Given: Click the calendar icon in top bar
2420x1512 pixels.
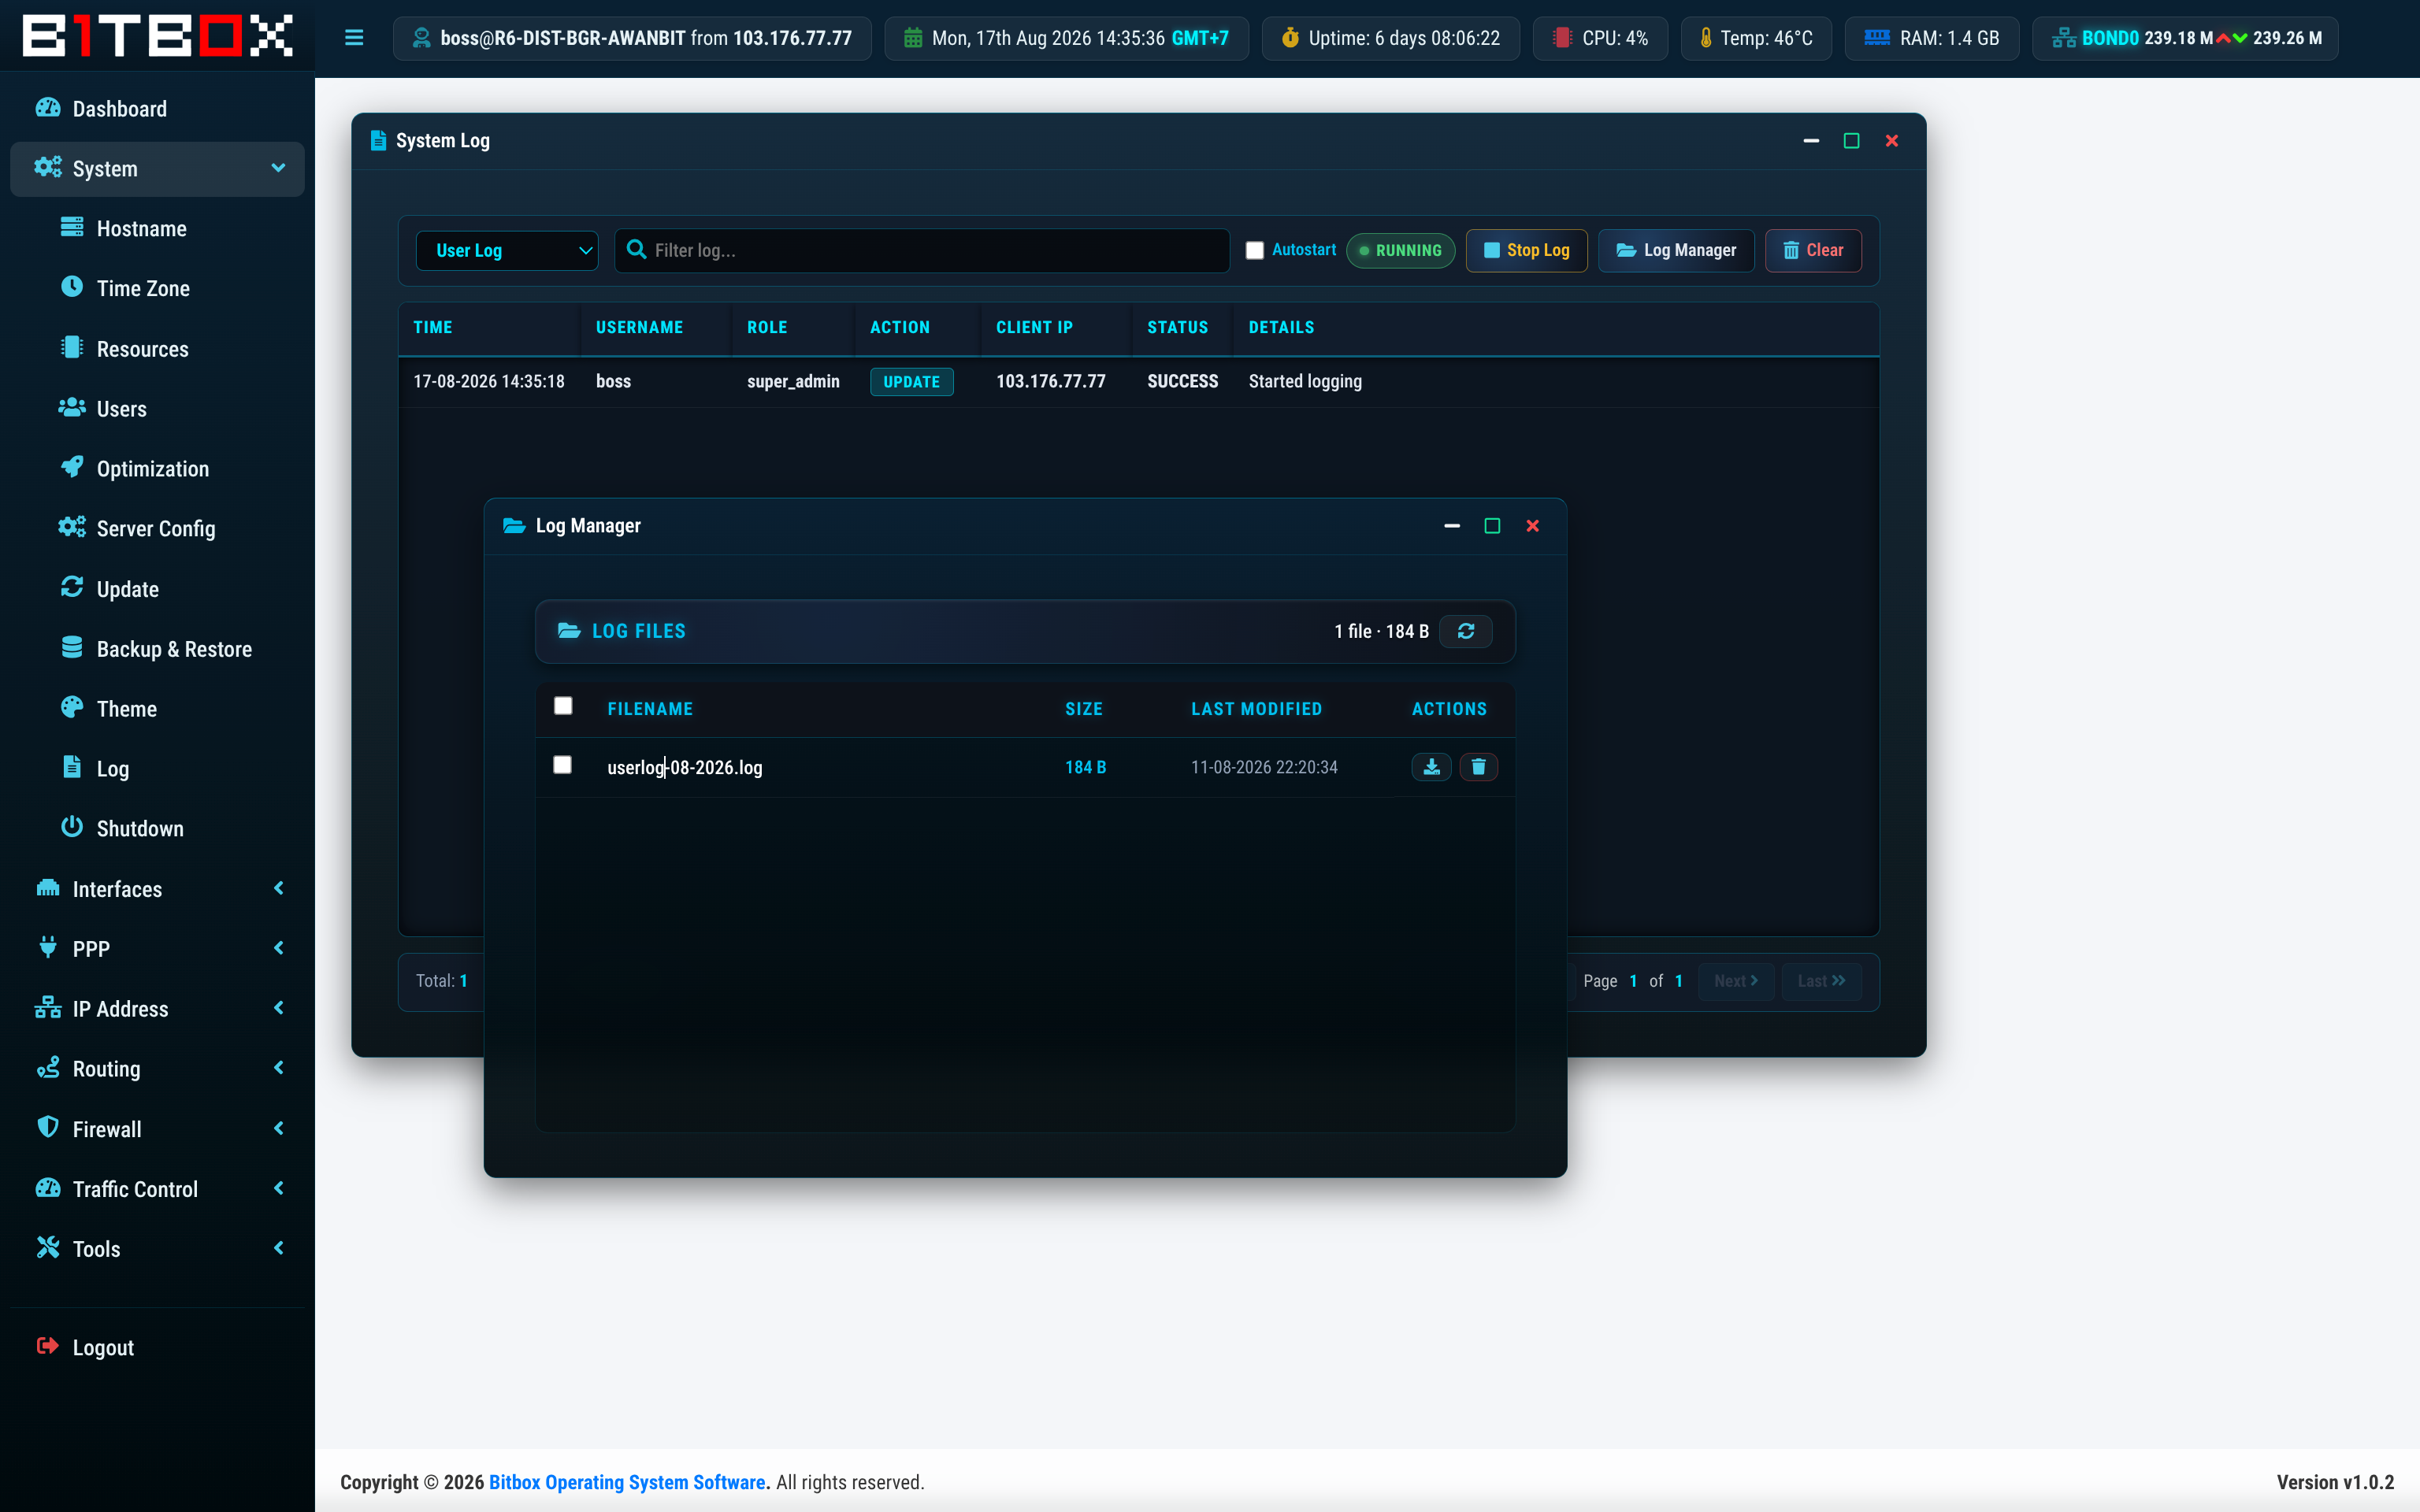Looking at the screenshot, I should (x=913, y=38).
